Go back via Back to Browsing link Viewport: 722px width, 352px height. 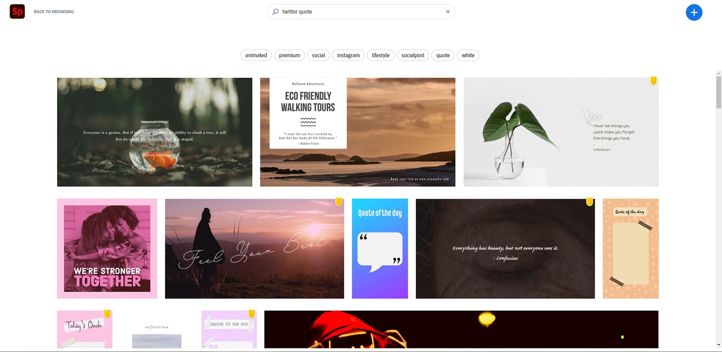(54, 12)
